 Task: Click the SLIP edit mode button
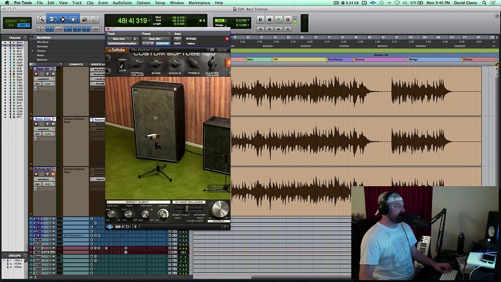pyautogui.click(x=11, y=25)
